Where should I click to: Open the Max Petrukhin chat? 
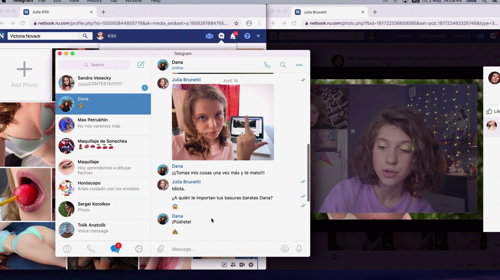coord(103,125)
